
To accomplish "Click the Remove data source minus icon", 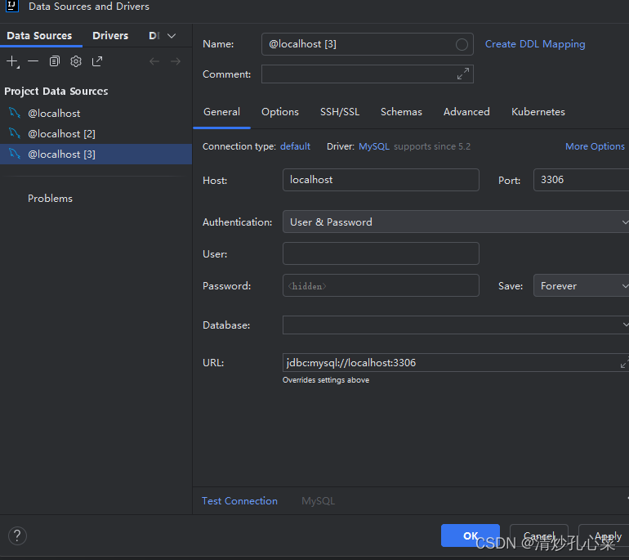I will click(x=33, y=61).
